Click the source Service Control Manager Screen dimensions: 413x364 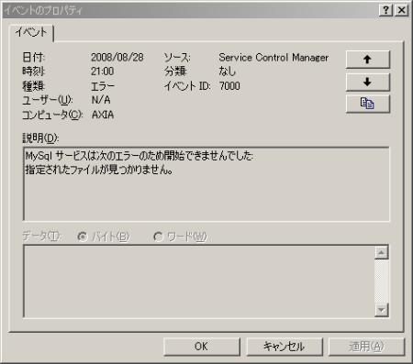(x=273, y=57)
